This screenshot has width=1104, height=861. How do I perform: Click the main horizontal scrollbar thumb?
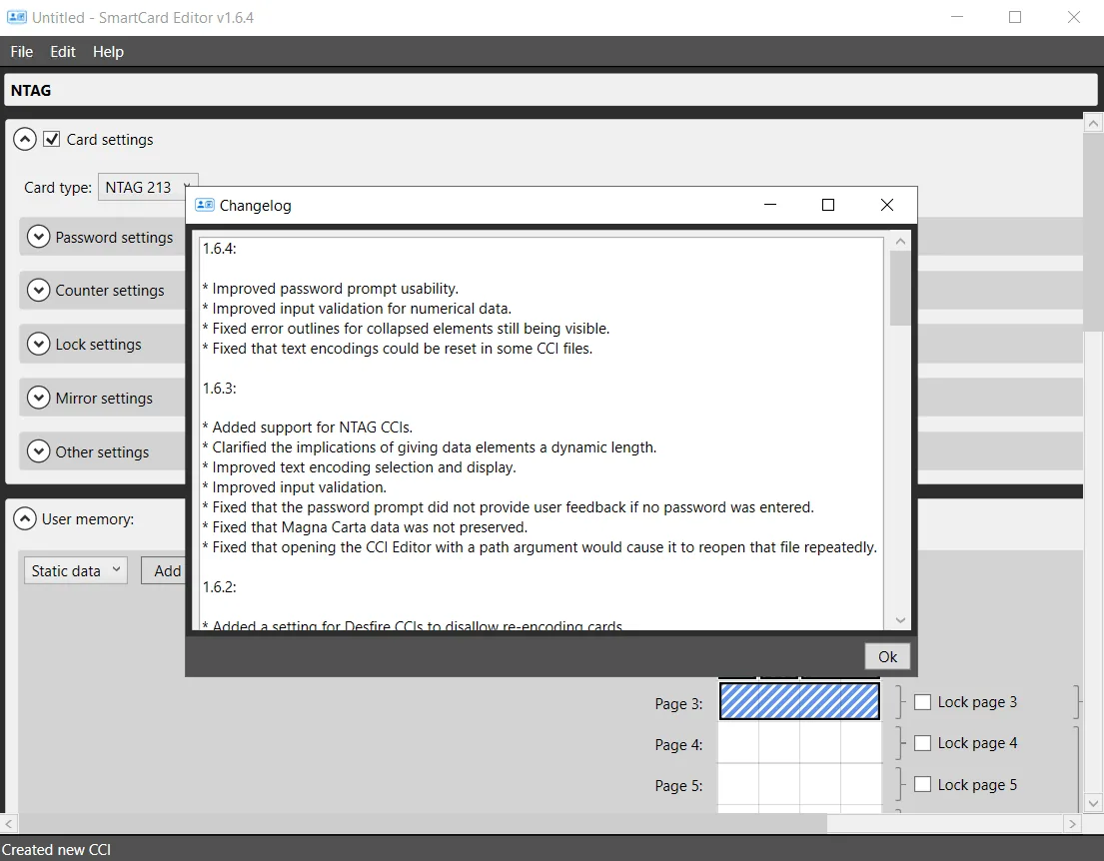pyautogui.click(x=423, y=823)
